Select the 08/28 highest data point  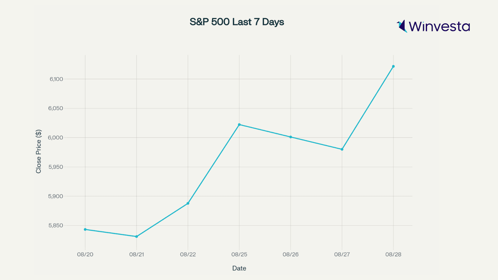pos(393,66)
